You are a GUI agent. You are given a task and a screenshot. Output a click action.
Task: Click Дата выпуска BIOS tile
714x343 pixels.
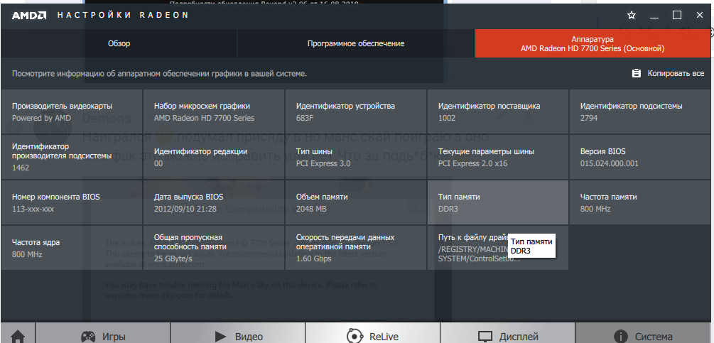(214, 202)
